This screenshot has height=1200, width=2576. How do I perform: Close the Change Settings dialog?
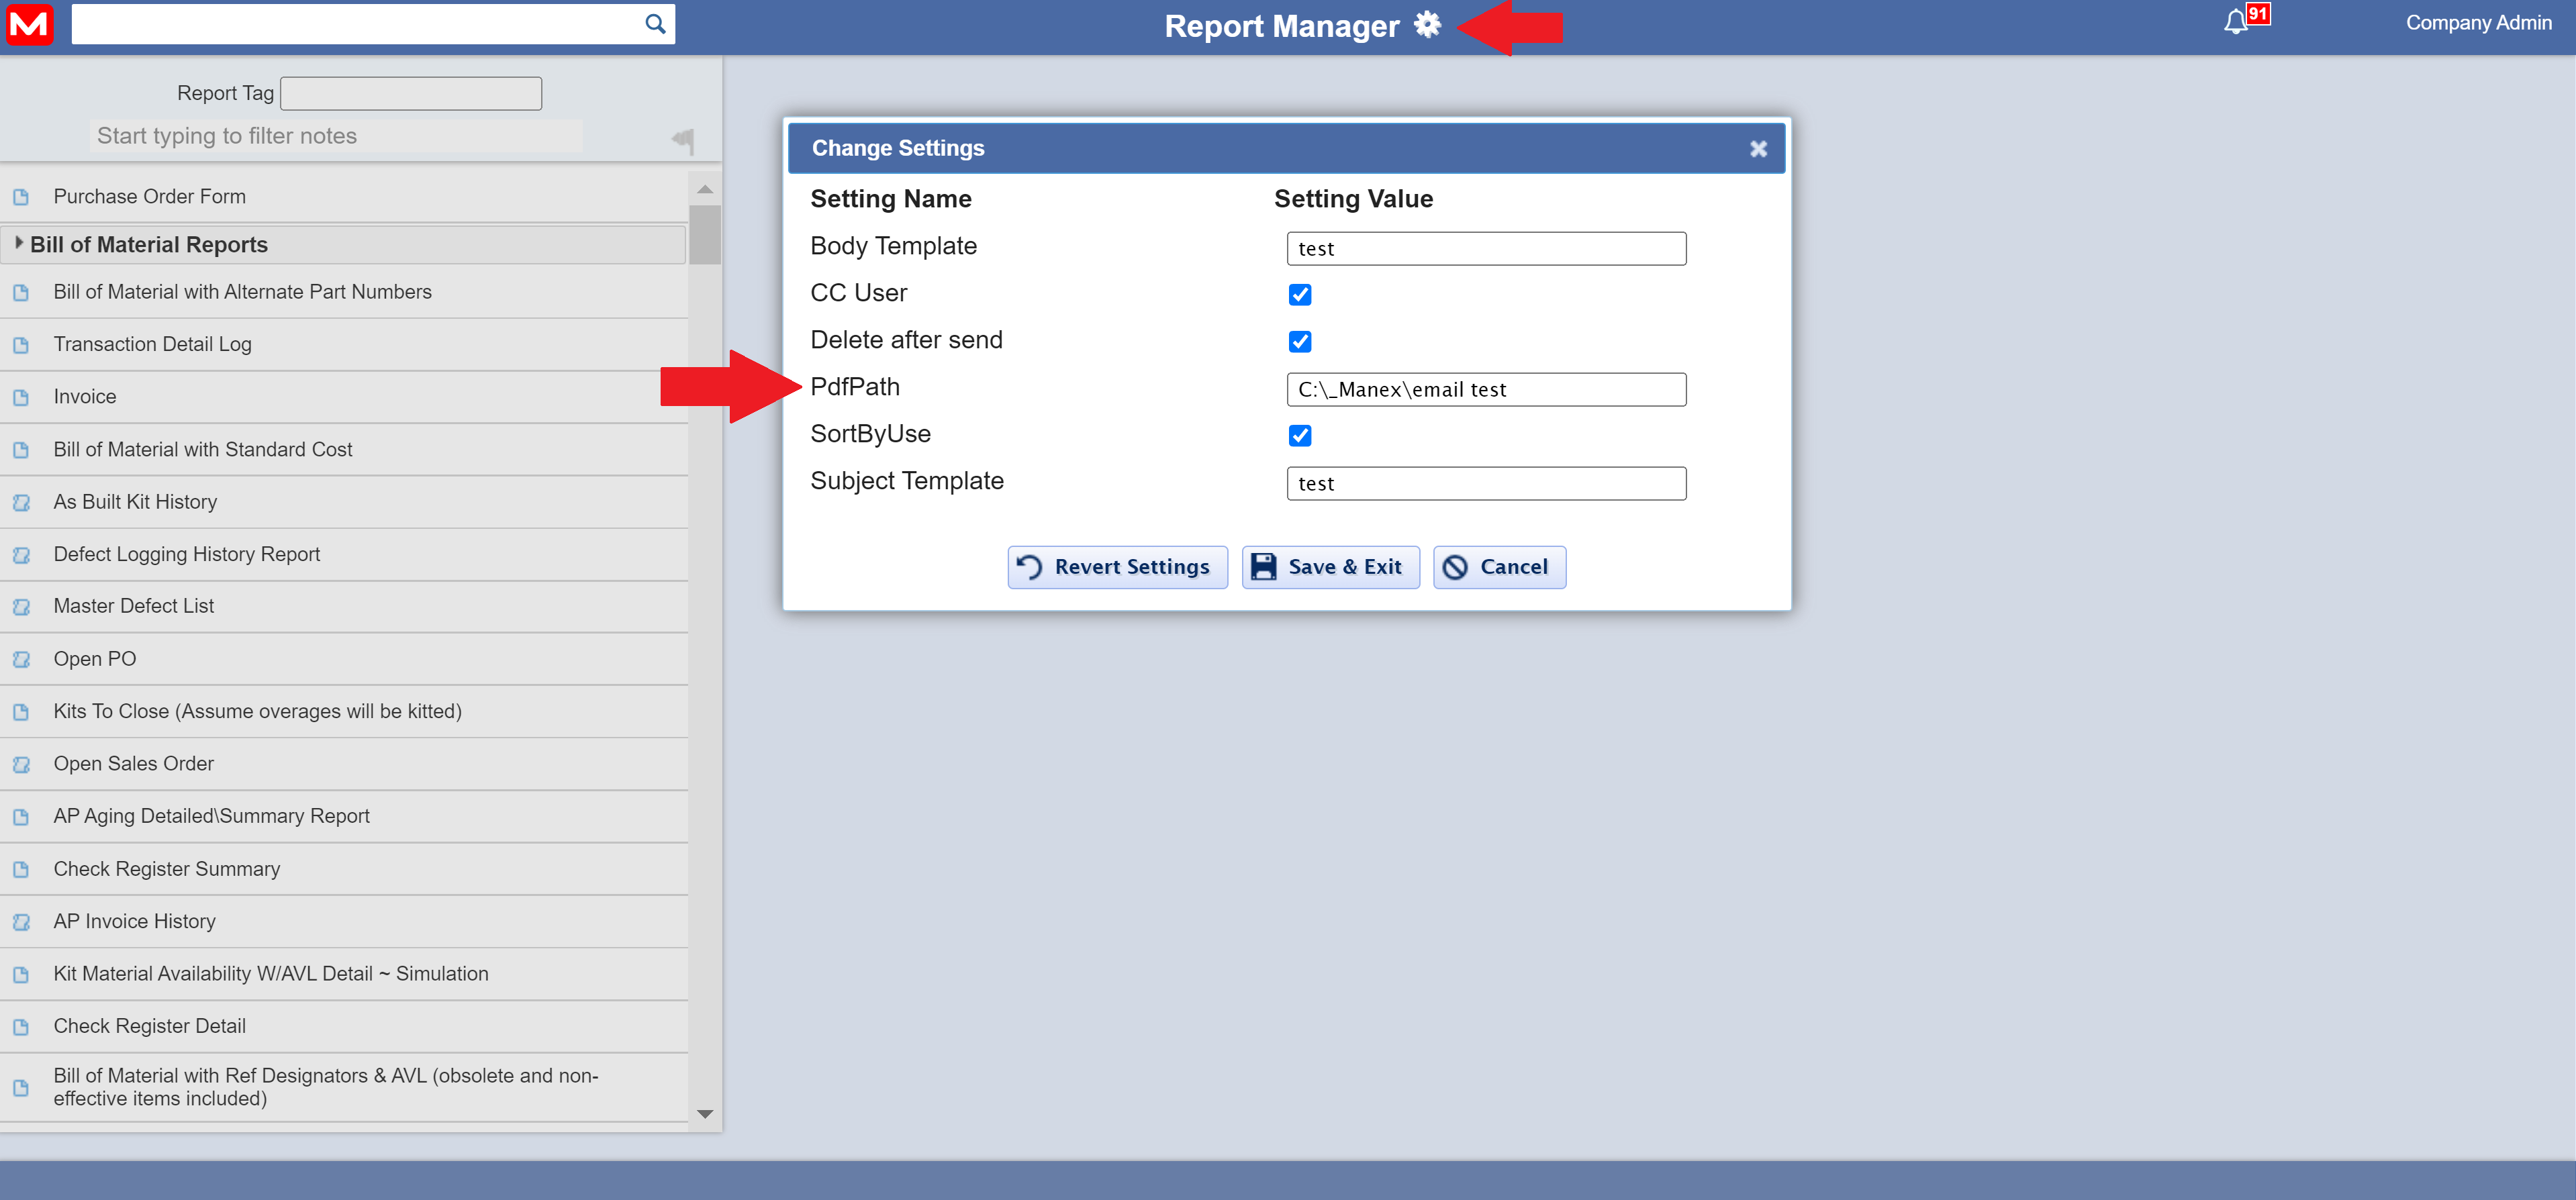coord(1758,149)
